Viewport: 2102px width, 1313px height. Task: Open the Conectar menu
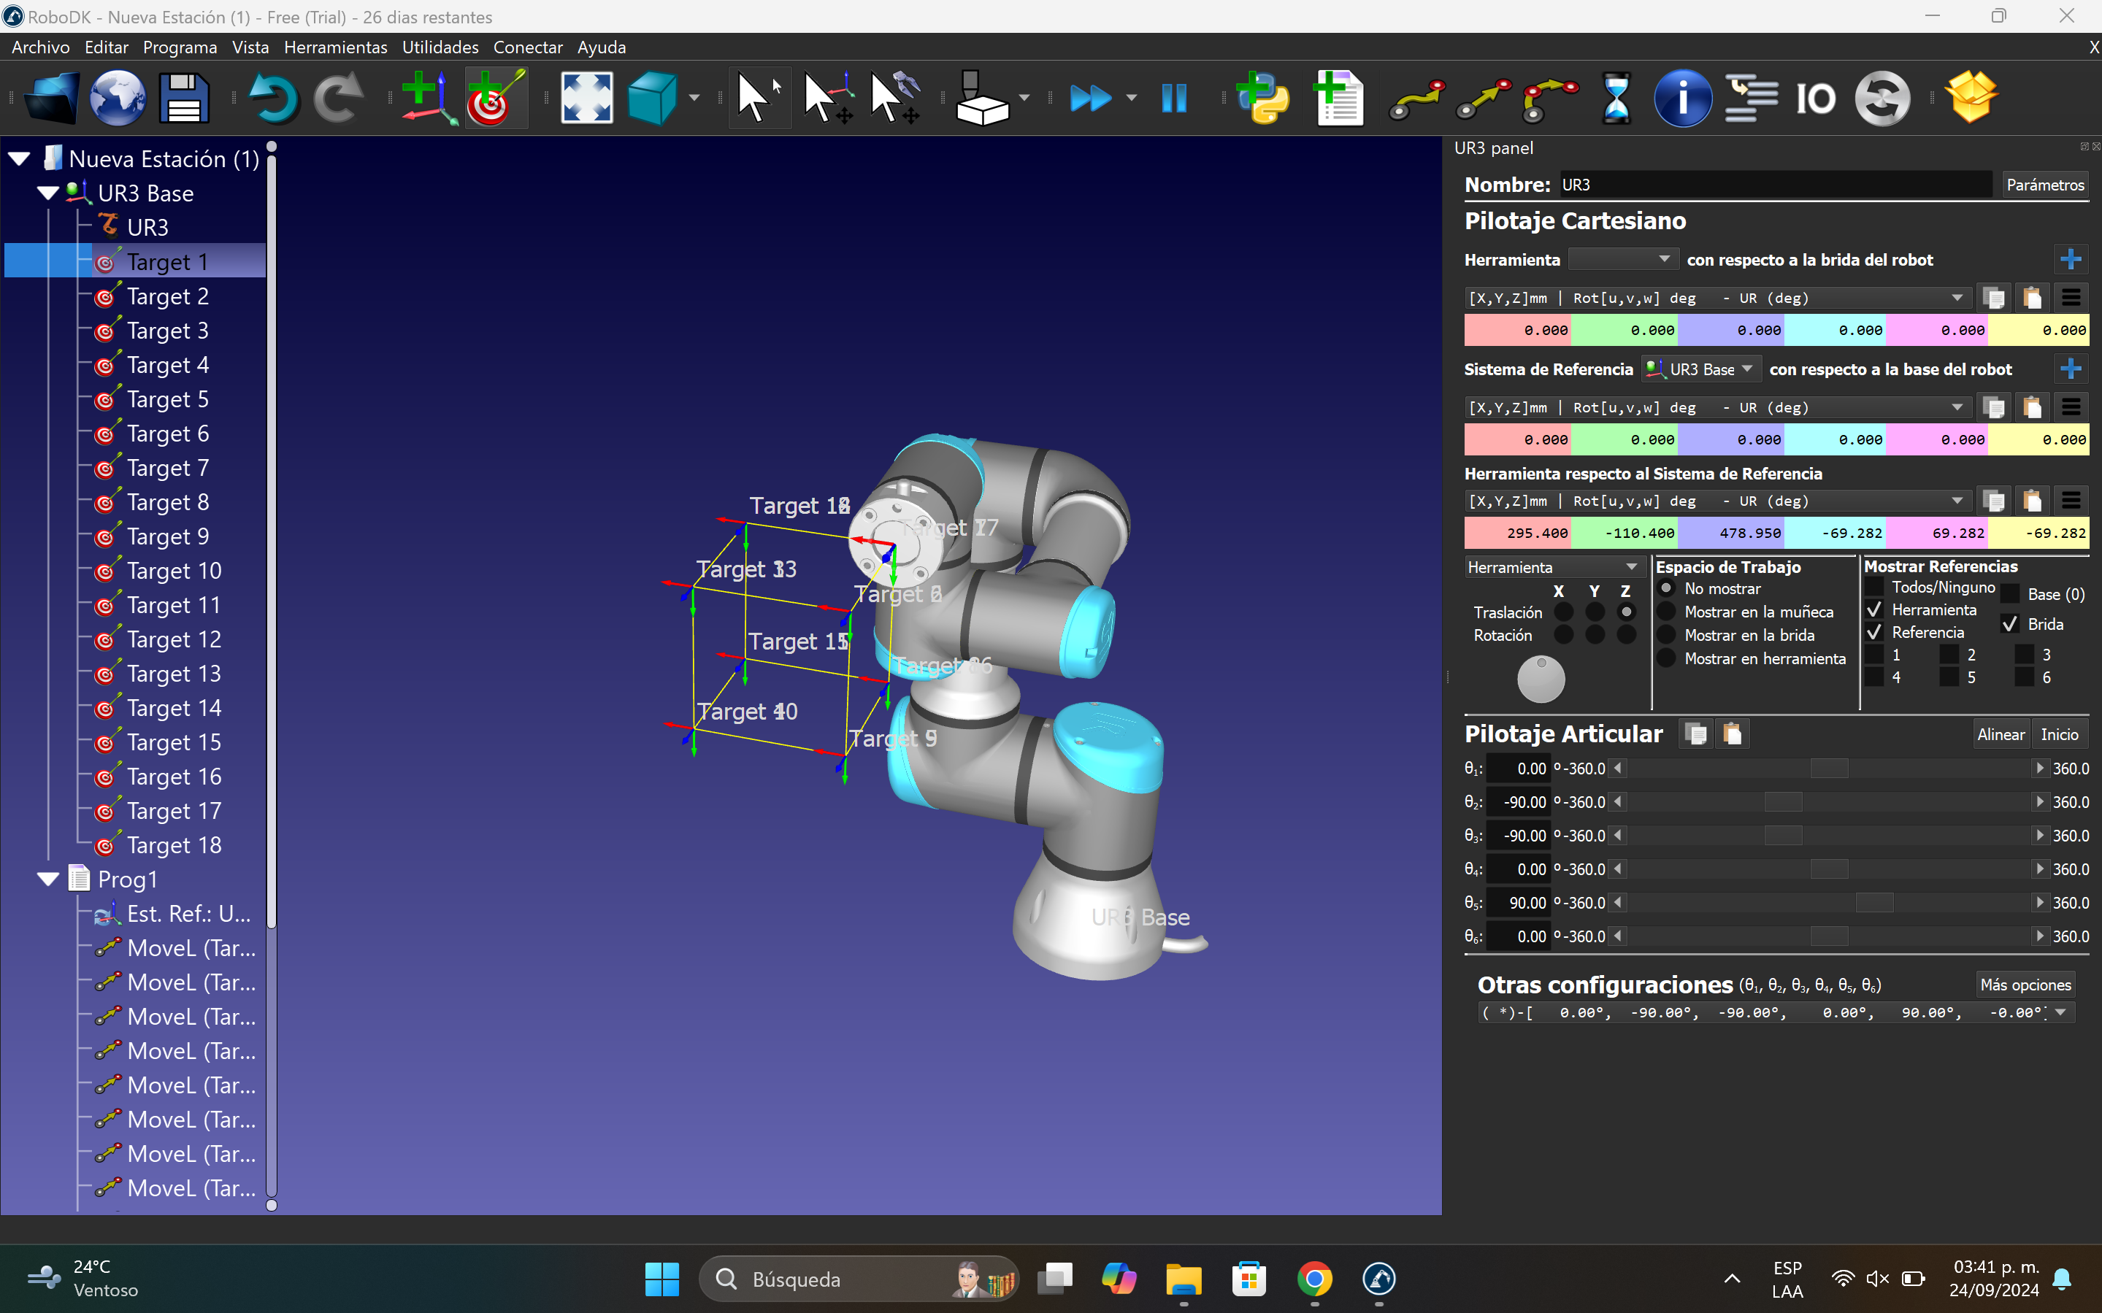pyautogui.click(x=528, y=47)
